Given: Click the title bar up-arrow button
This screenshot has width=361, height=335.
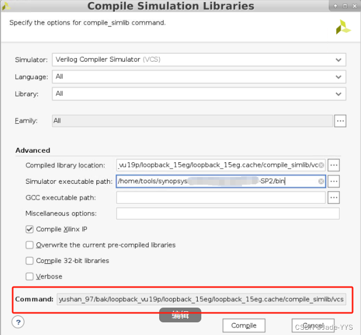Looking at the screenshot, I should point(335,6).
